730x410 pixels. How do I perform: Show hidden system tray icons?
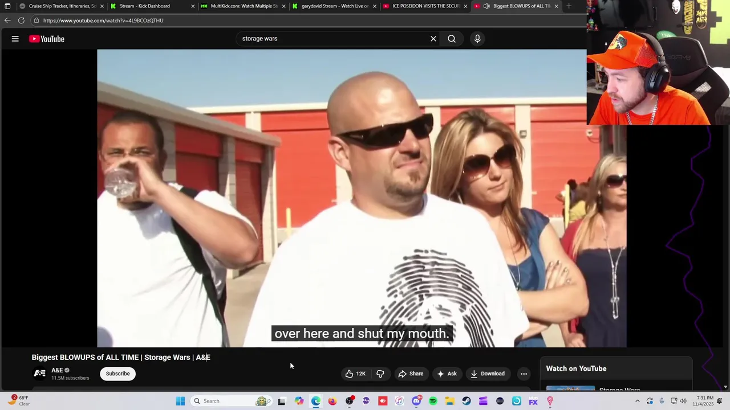pos(638,401)
